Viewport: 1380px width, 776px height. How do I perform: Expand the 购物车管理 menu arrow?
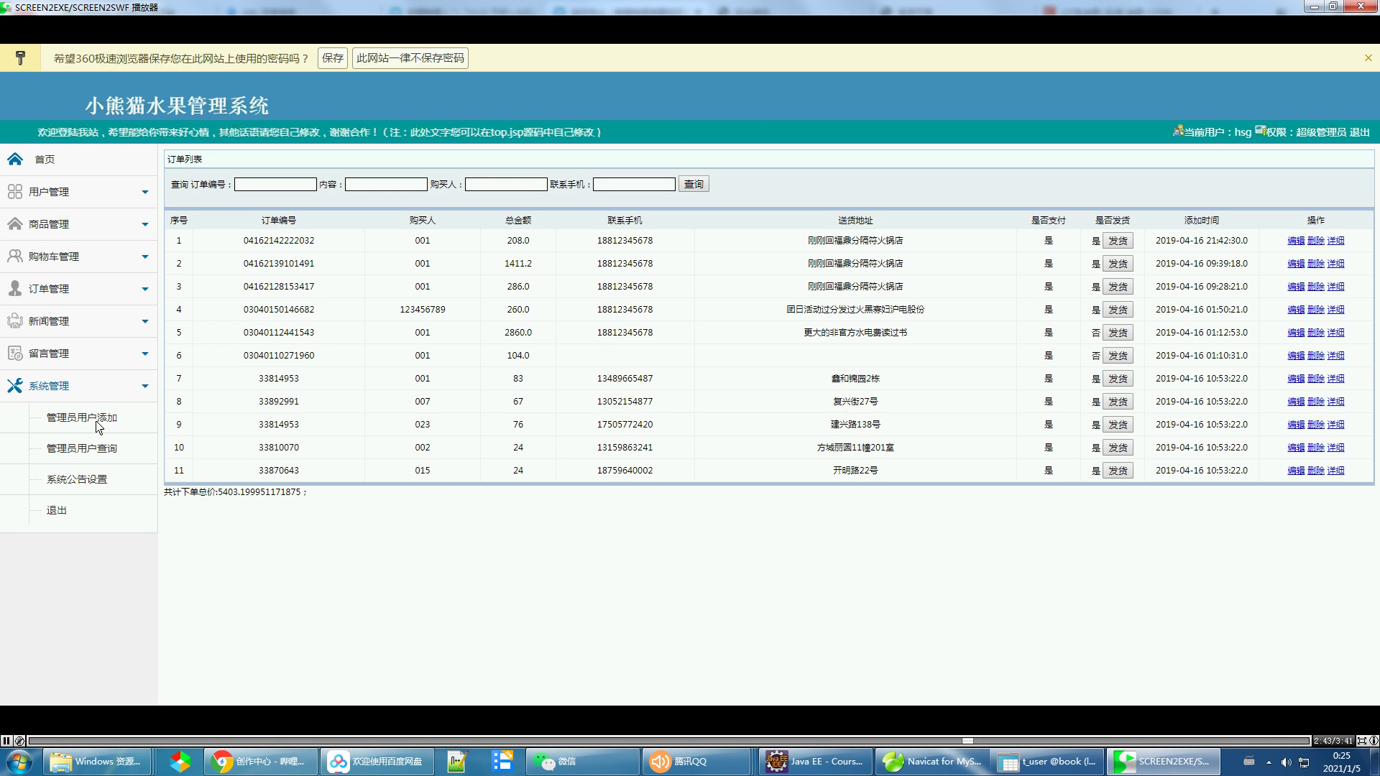tap(144, 257)
